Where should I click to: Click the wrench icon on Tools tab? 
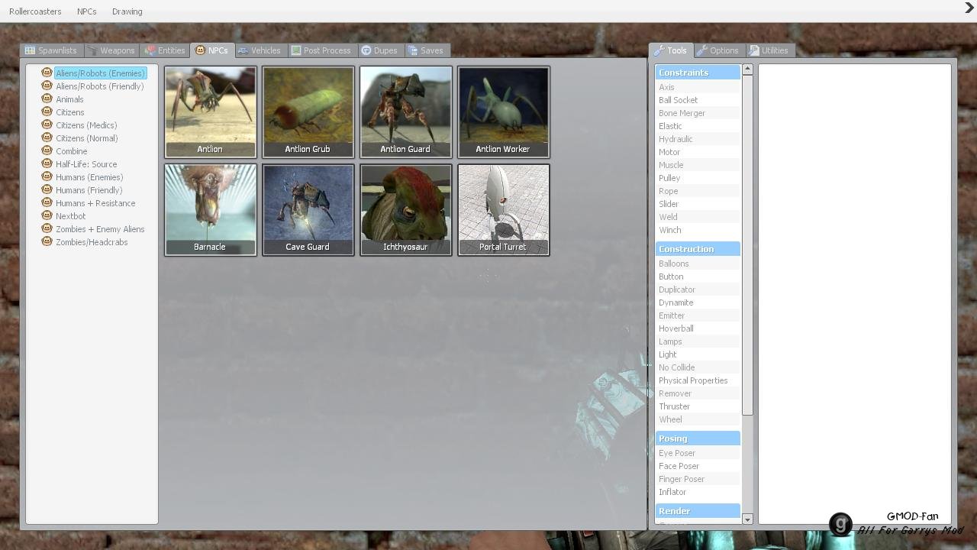pyautogui.click(x=659, y=50)
